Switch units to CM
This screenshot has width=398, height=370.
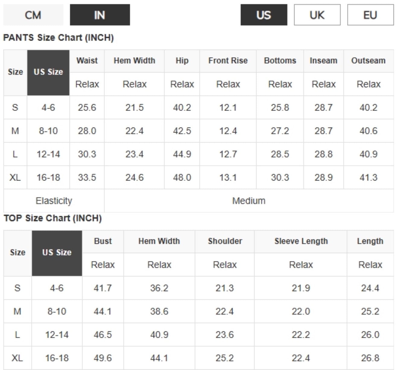click(x=33, y=15)
